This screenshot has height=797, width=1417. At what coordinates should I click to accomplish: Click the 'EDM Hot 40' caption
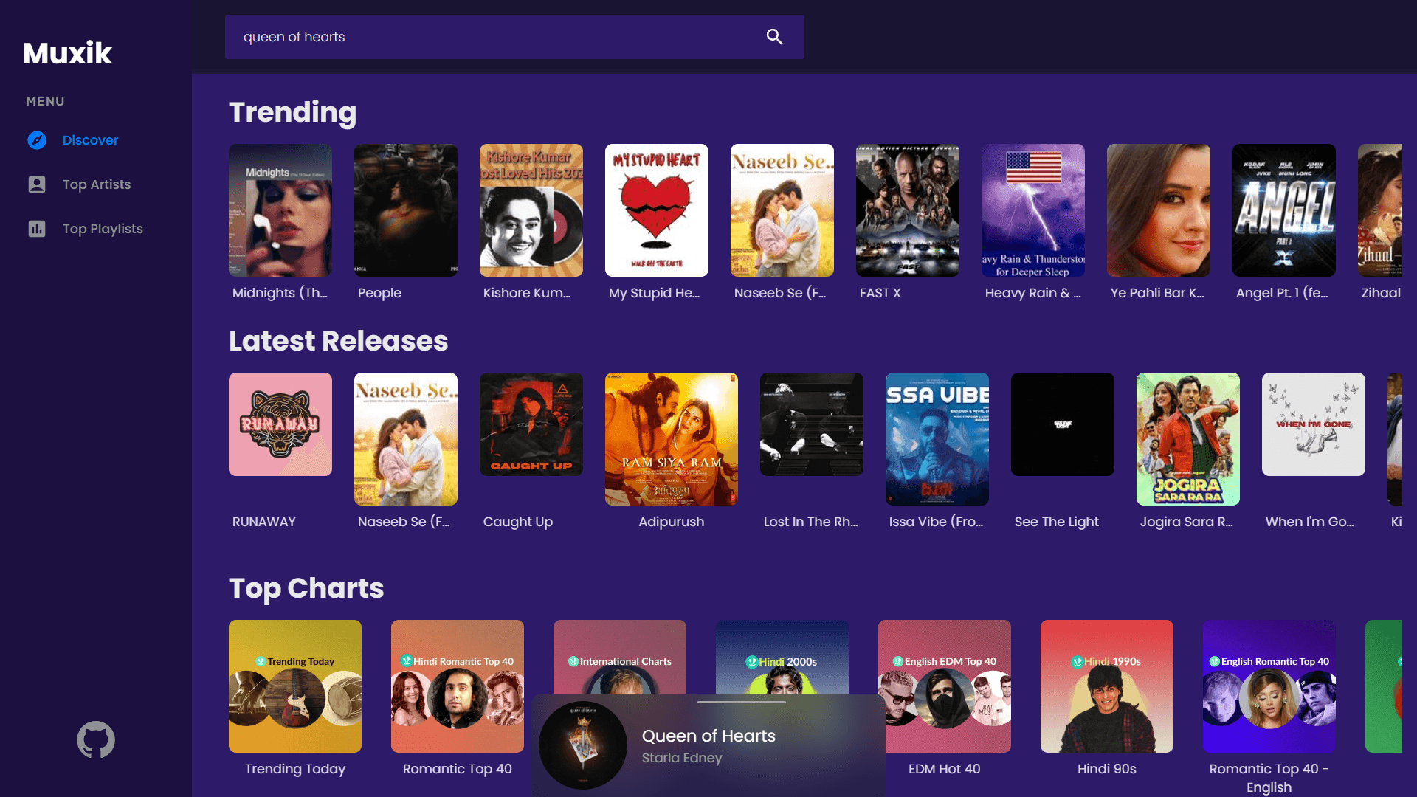coord(945,769)
